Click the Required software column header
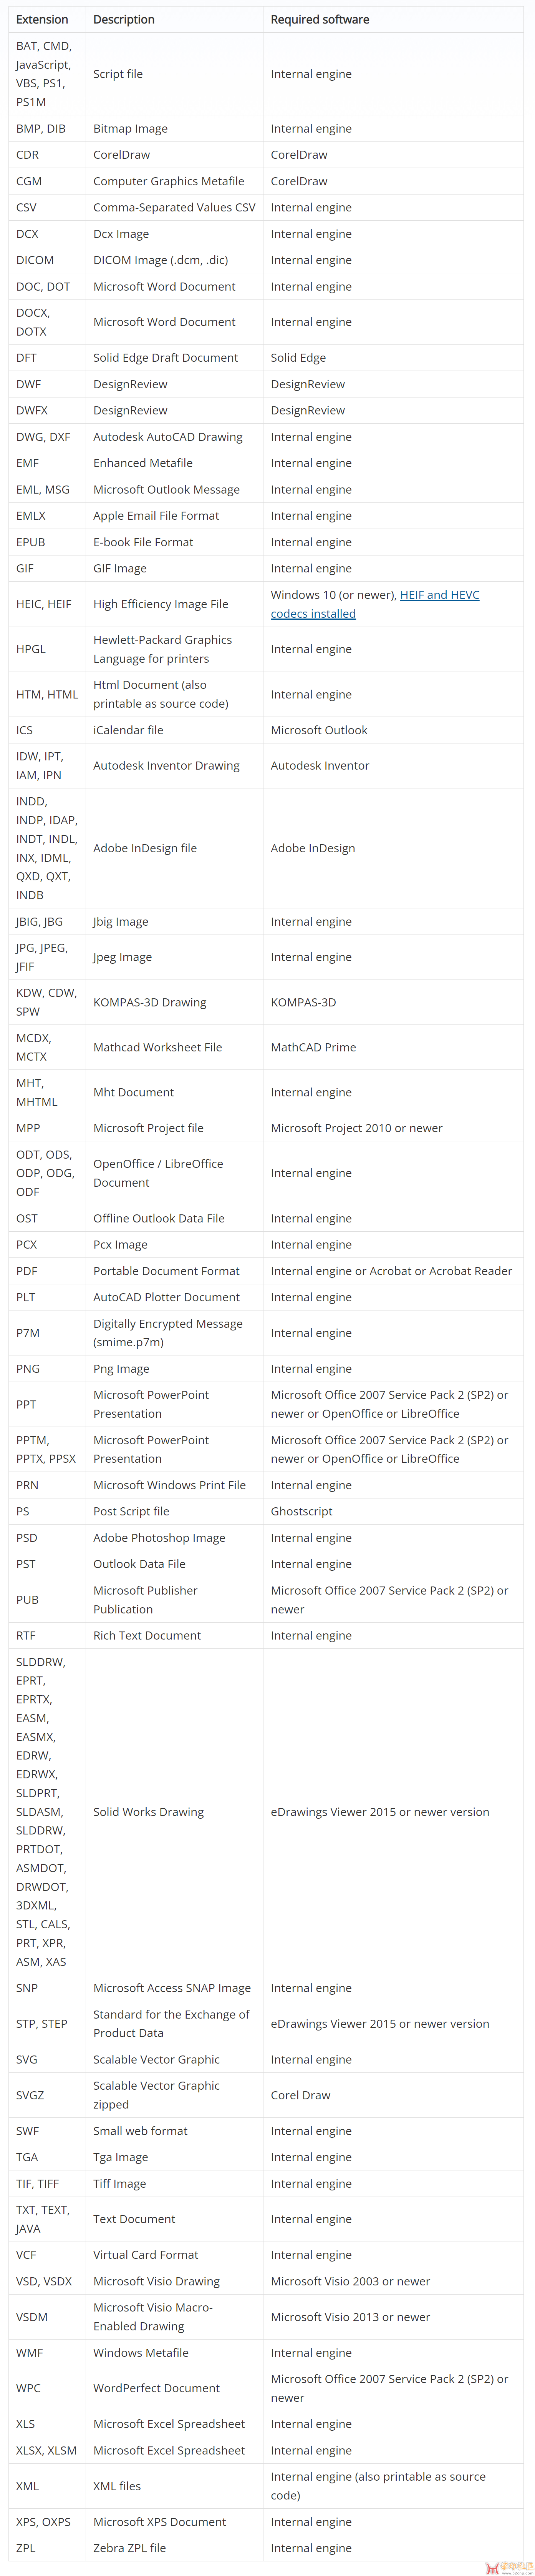Image resolution: width=535 pixels, height=2576 pixels. click(x=320, y=19)
